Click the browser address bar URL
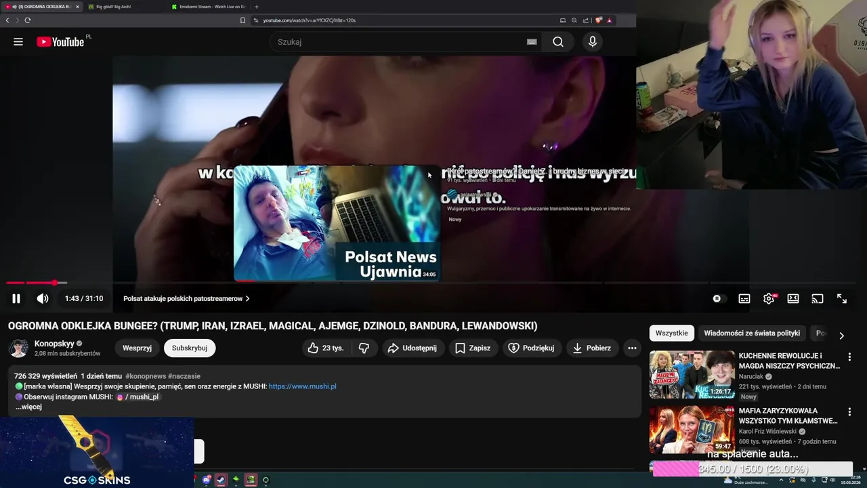The width and height of the screenshot is (867, 488). click(309, 20)
